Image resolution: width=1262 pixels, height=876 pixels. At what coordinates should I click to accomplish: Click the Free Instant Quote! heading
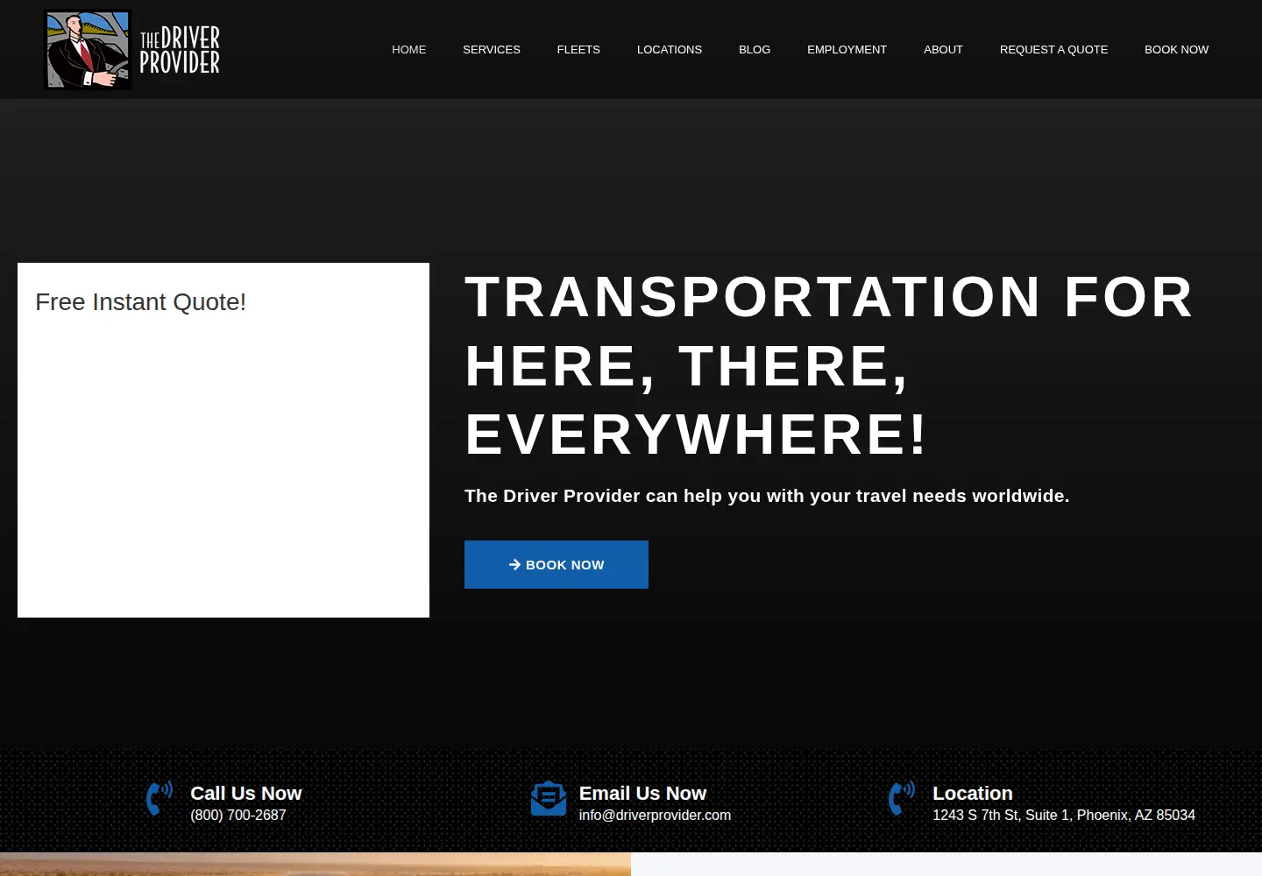[x=140, y=302]
